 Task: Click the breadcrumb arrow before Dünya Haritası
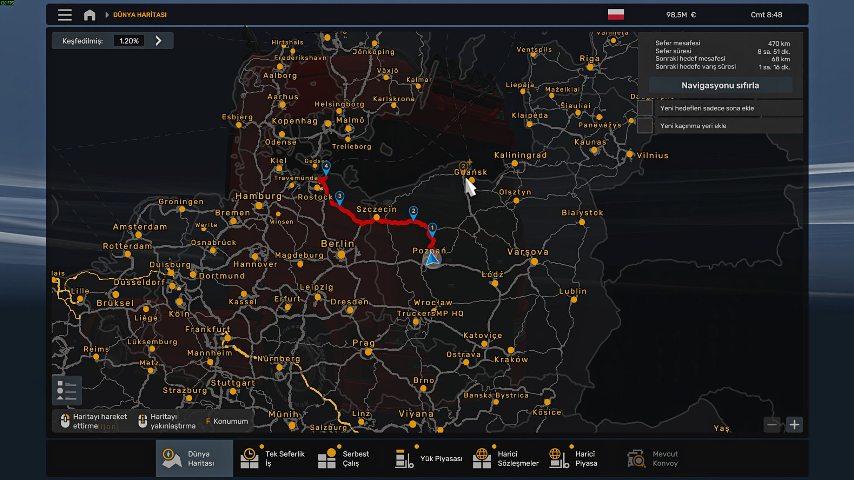[x=107, y=15]
